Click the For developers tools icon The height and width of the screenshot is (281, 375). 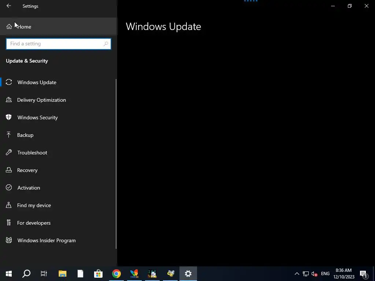pyautogui.click(x=9, y=223)
